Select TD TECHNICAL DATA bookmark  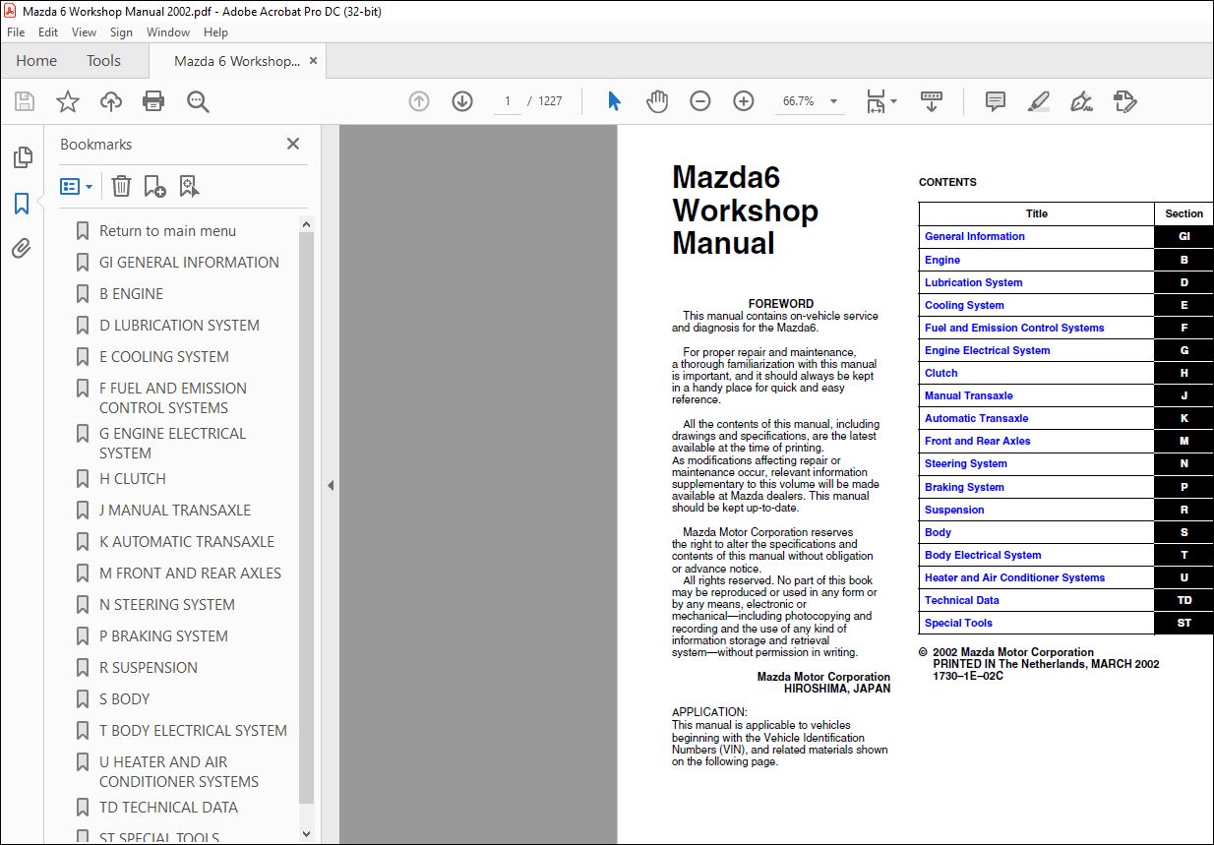click(x=168, y=808)
